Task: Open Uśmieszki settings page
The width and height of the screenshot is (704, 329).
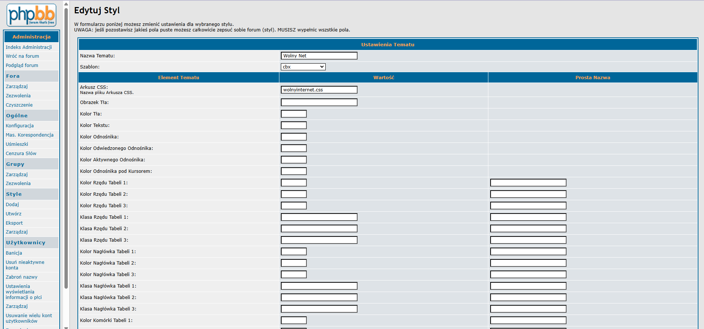Action: click(x=17, y=144)
